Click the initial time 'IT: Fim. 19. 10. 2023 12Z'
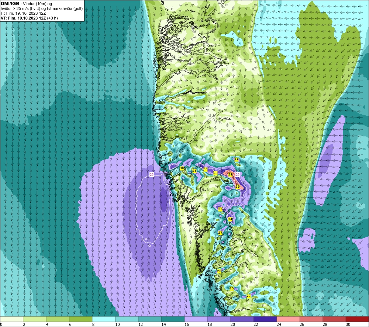Screen dimensions: 369x327 pos(23,13)
